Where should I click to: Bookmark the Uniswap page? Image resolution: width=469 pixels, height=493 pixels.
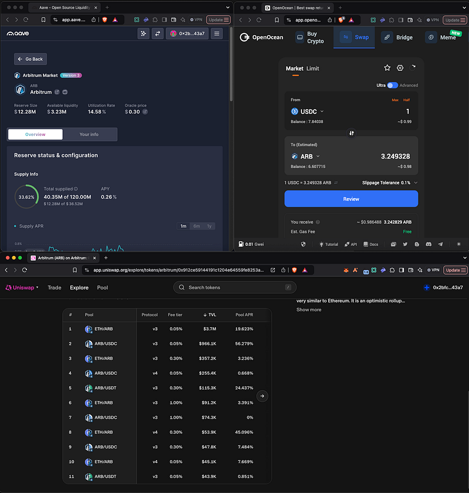[x=74, y=270]
